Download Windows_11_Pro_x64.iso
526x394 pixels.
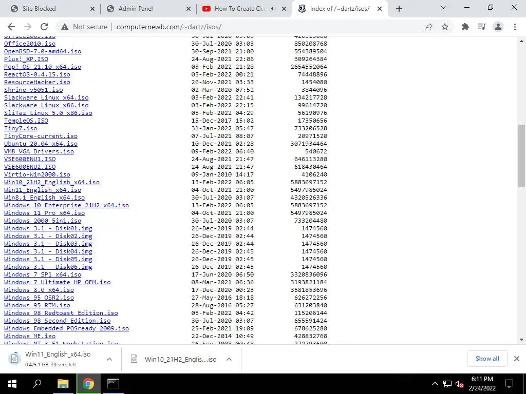click(x=45, y=213)
